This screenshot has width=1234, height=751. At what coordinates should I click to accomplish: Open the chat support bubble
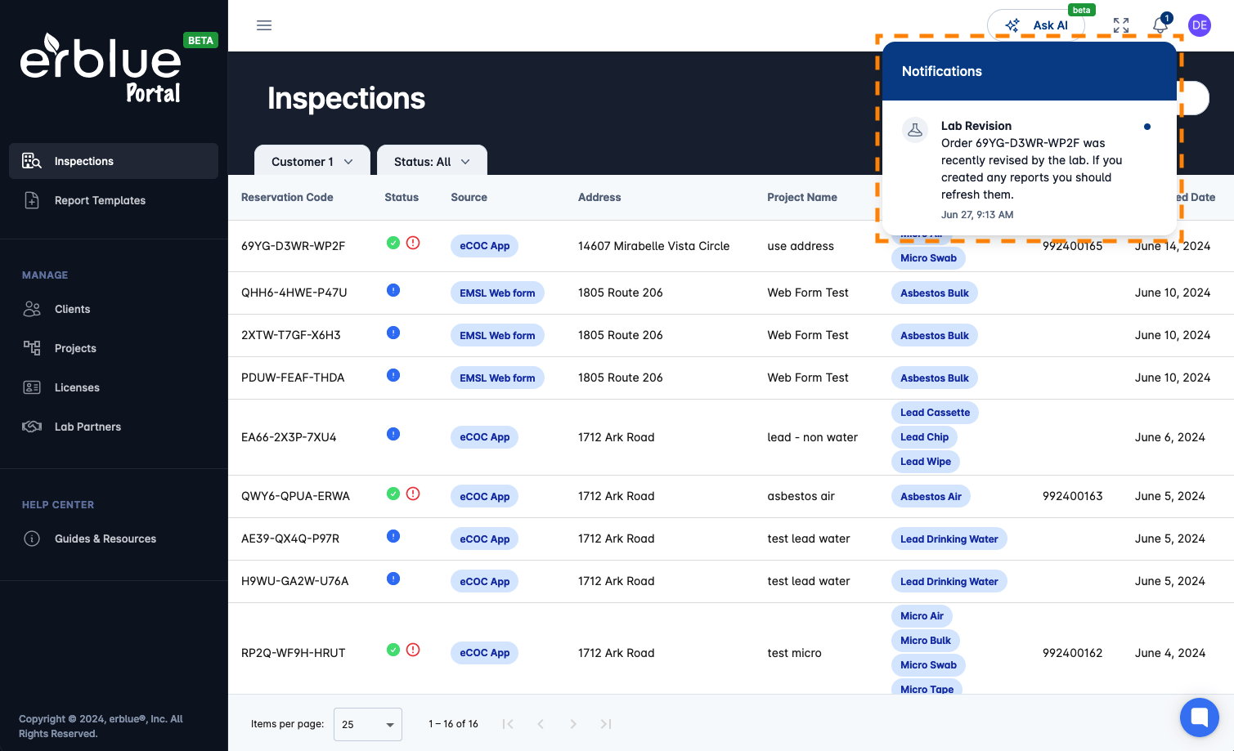pos(1200,717)
